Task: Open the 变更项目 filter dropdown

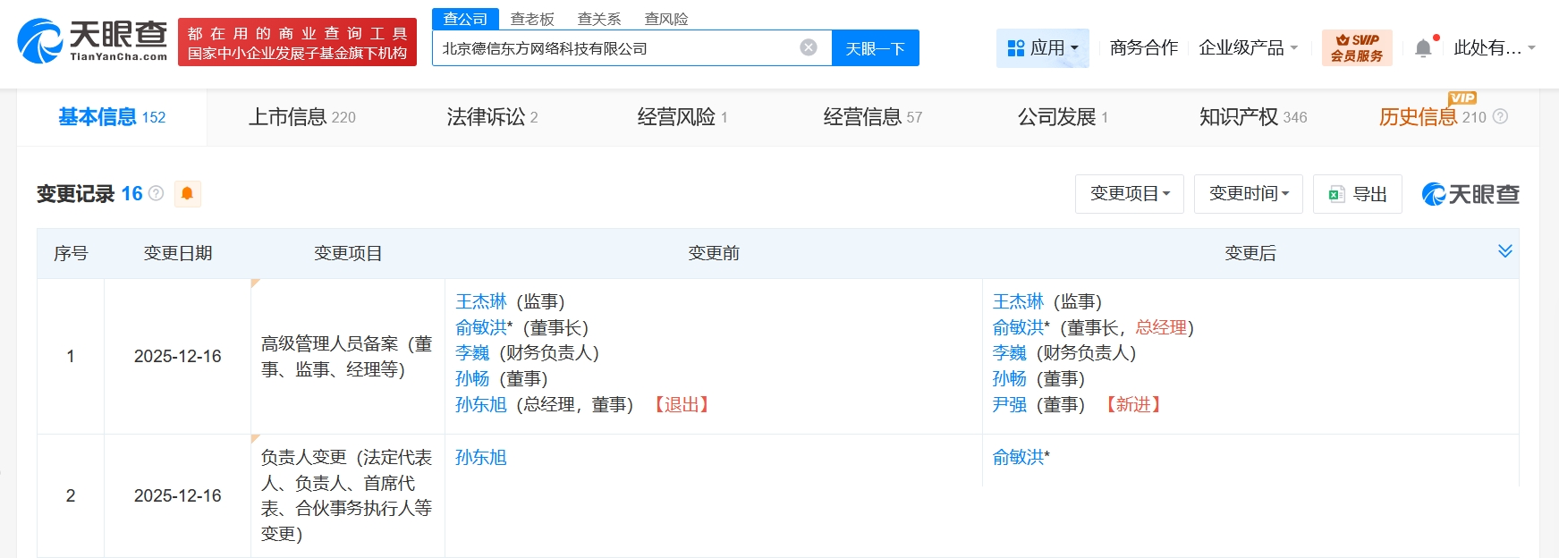Action: coord(1129,194)
